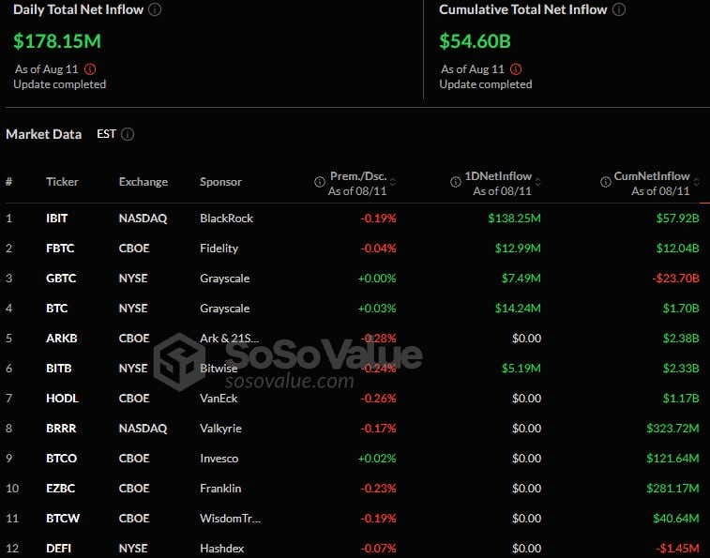This screenshot has height=558, width=710.
Task: Click the Market Data heading
Action: (x=43, y=134)
